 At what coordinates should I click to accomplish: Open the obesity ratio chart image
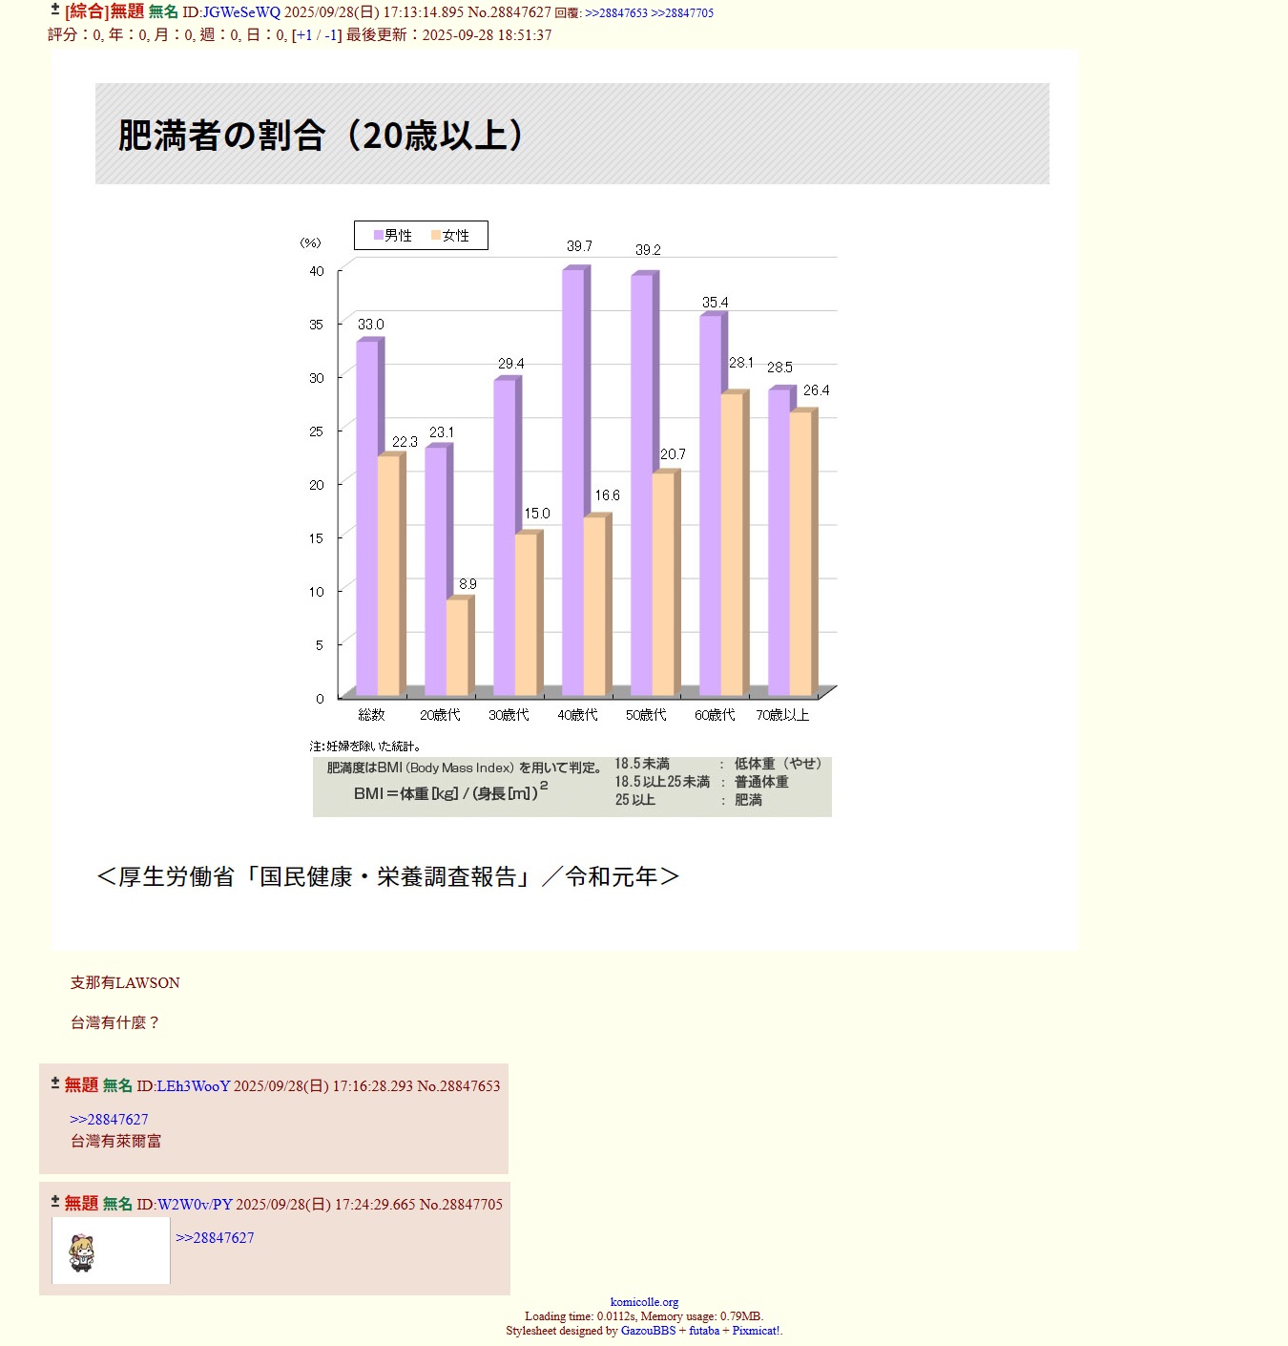[565, 500]
